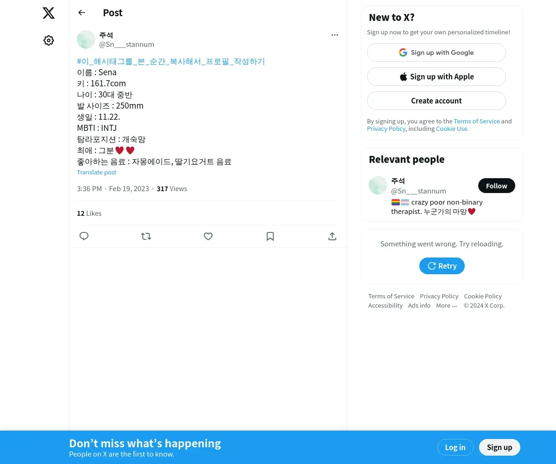Open the post author's avatar thumbnail
This screenshot has height=464, width=556.
point(86,39)
